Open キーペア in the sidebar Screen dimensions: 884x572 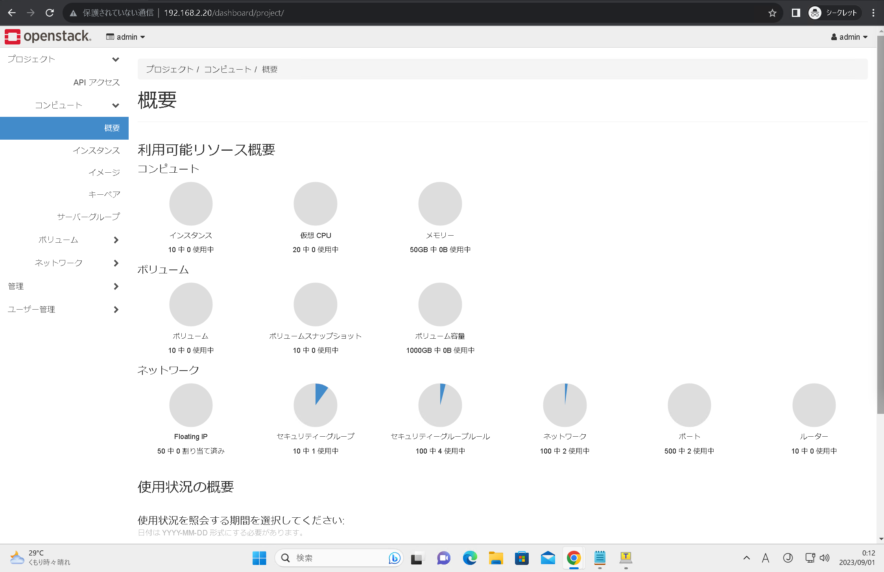(104, 194)
